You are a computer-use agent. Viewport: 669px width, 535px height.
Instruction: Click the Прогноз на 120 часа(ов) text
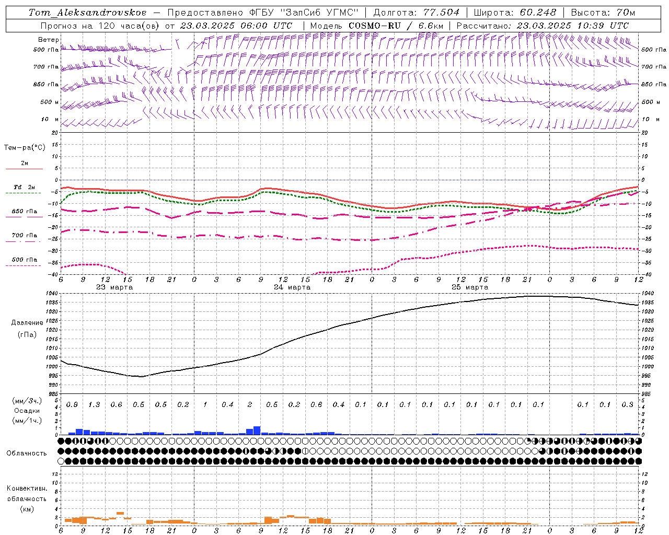click(100, 25)
